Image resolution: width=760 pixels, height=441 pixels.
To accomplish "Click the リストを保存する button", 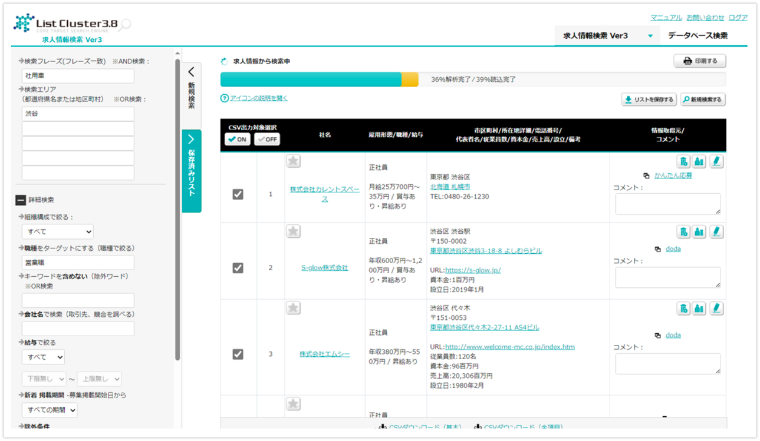I will (649, 100).
